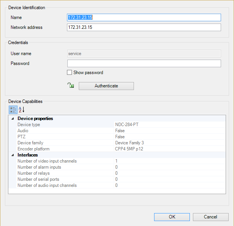Image resolution: width=234 pixels, height=226 pixels.
Task: Select Number of video input channels row
Action: tap(121, 161)
